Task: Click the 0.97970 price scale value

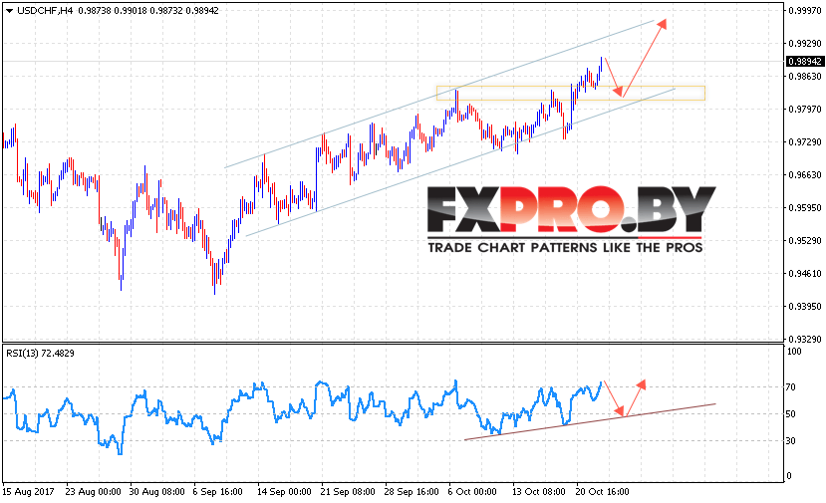Action: click(x=805, y=109)
